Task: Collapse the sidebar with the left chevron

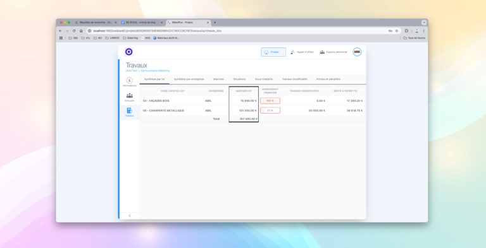Action: pos(130,216)
